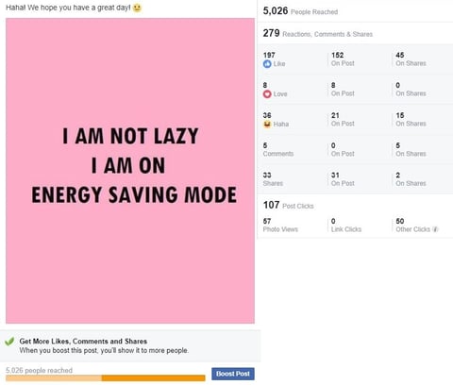Click the 0 Link Clicks stat

[x=346, y=226]
